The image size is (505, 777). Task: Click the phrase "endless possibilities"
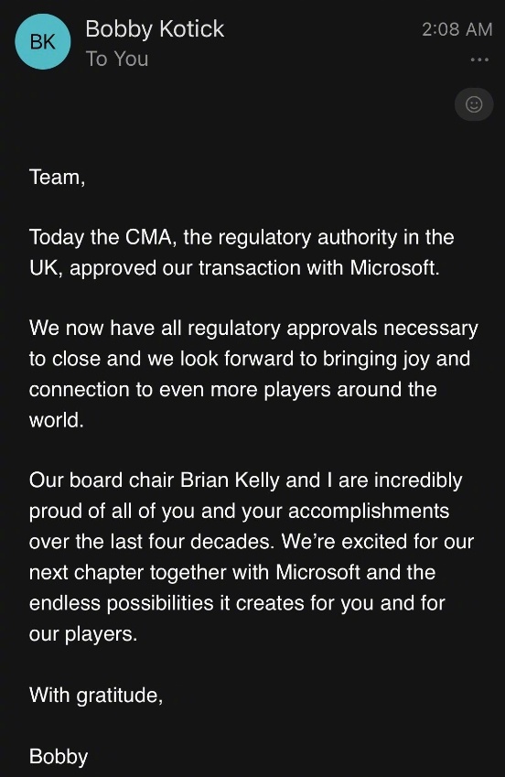(122, 603)
